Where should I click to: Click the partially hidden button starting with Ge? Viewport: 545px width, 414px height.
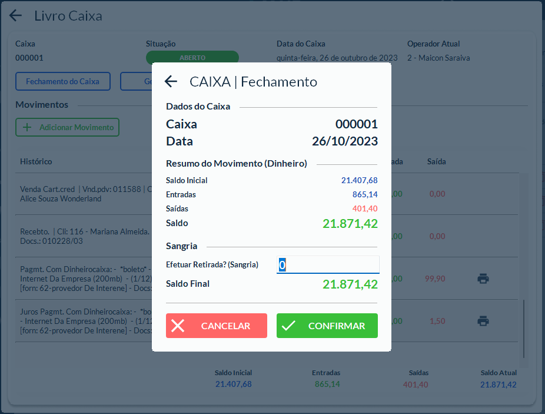pos(136,81)
